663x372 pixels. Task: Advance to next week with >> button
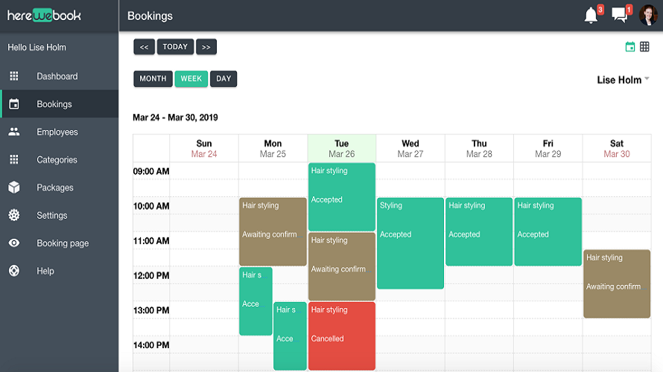tap(206, 47)
